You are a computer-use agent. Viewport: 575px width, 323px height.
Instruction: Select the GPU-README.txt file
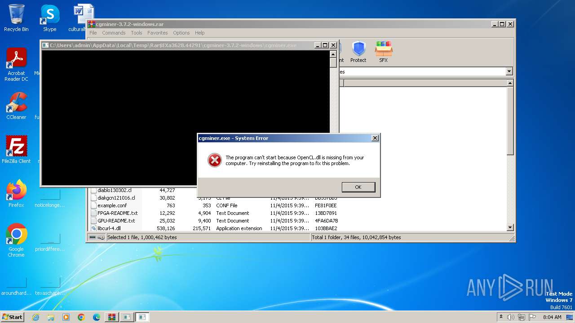(116, 221)
